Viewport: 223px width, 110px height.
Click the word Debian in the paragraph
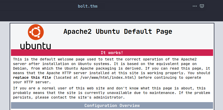21,68
